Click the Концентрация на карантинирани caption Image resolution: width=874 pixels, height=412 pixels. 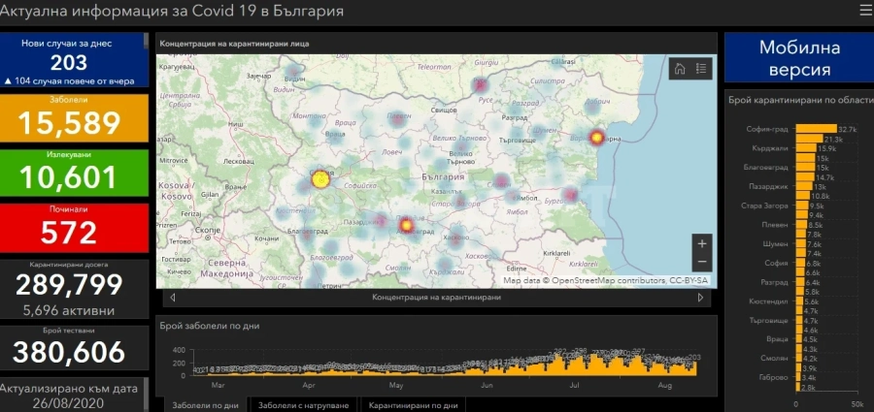point(436,298)
